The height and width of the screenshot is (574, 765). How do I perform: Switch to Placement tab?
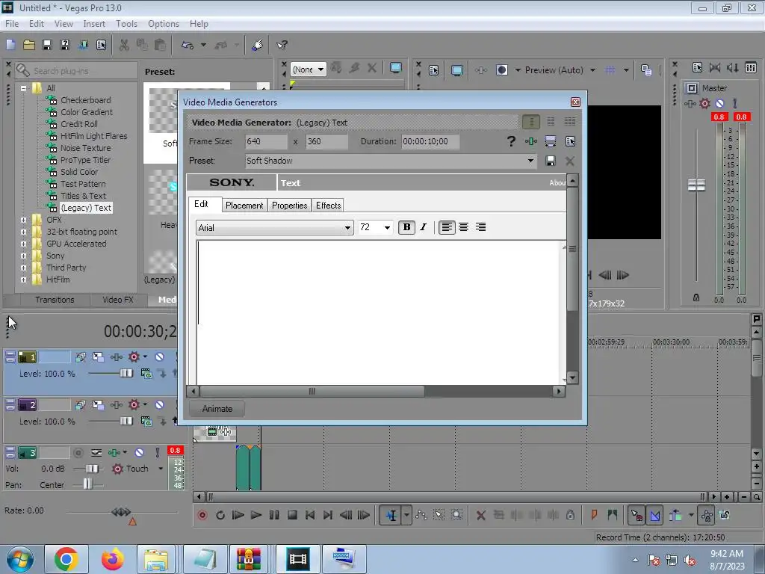pyautogui.click(x=244, y=206)
